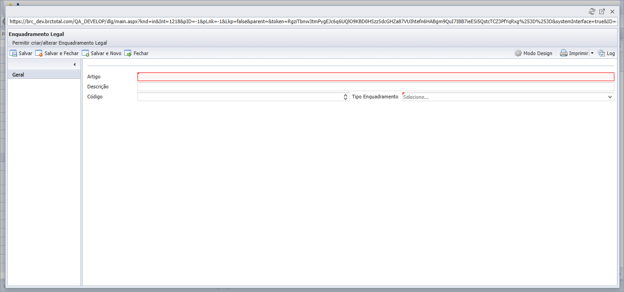Close the dialog with the X icon
This screenshot has height=292, width=624.
[613, 11]
